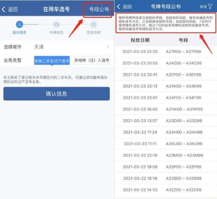217x199 pixels.
Task: Tap the chevron beside 天津
Action: [108, 47]
